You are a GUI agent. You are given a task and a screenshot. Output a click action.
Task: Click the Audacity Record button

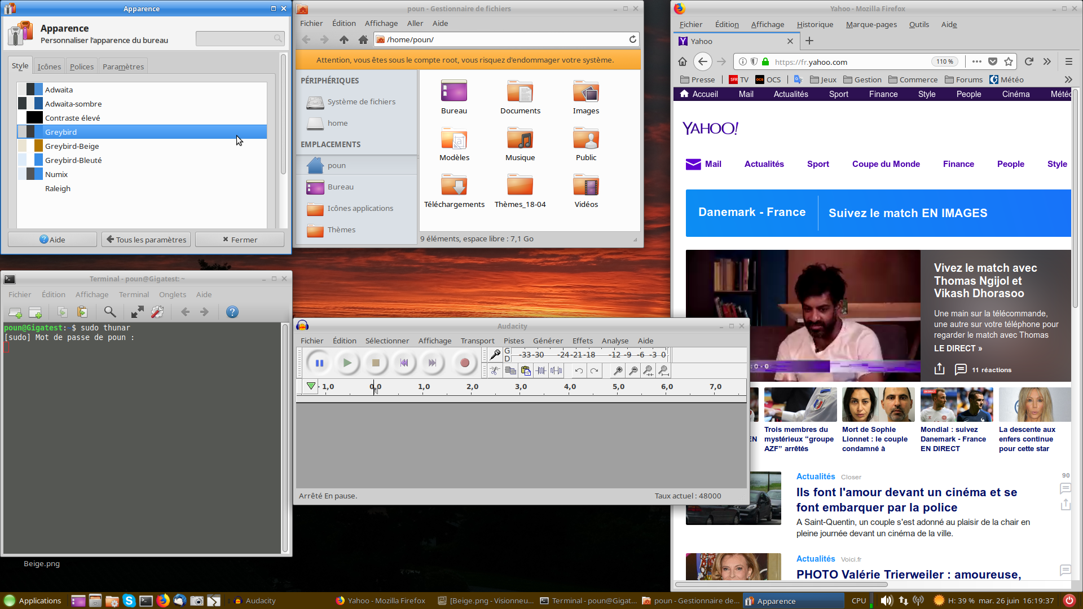tap(464, 363)
